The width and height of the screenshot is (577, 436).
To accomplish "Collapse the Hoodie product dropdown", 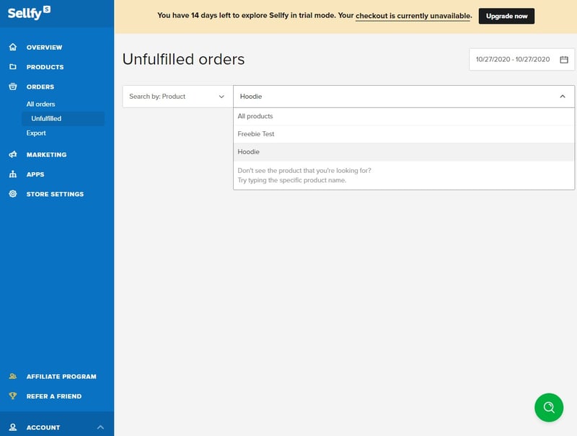I will (562, 97).
